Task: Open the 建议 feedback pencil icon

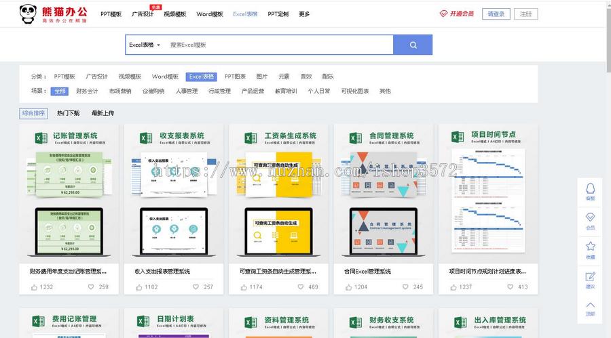Action: coord(591,276)
